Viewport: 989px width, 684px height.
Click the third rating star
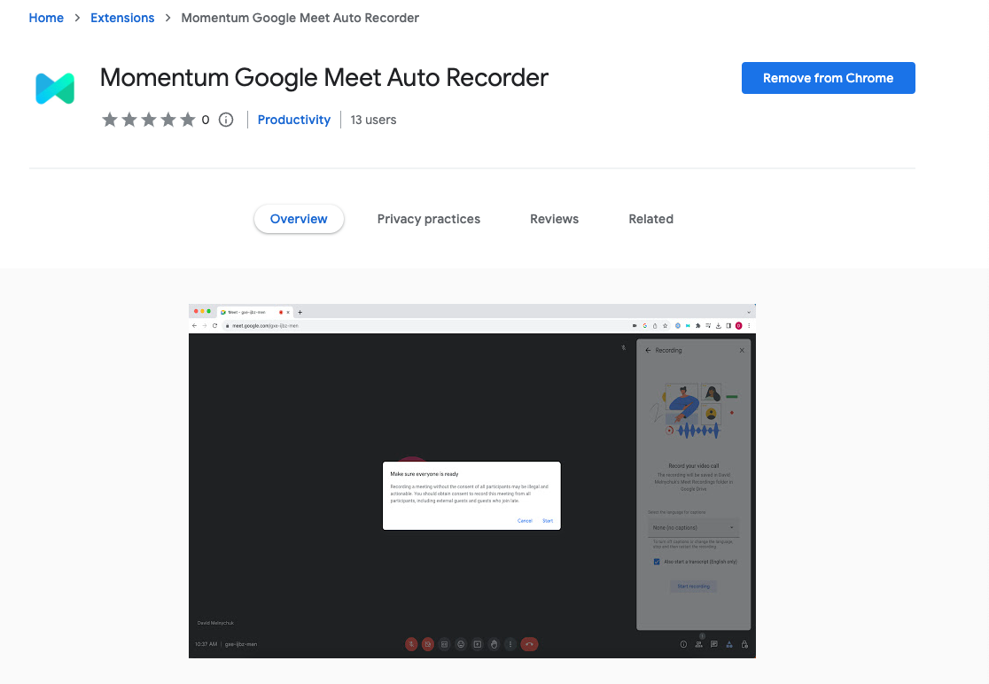149,120
